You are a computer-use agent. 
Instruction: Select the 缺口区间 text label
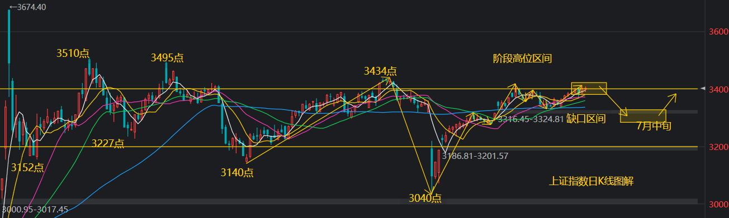[586, 119]
